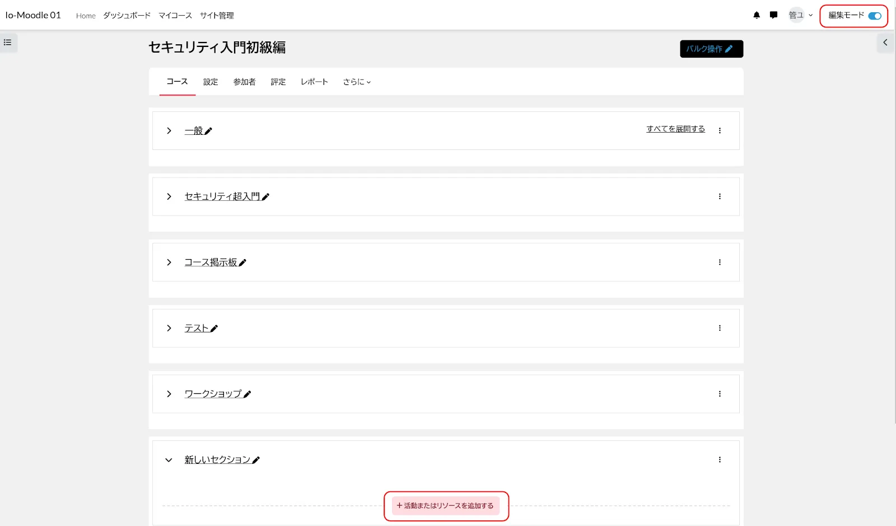Screen dimensions: 896x526
Task: Switch to the 評定 tab
Action: tap(278, 82)
